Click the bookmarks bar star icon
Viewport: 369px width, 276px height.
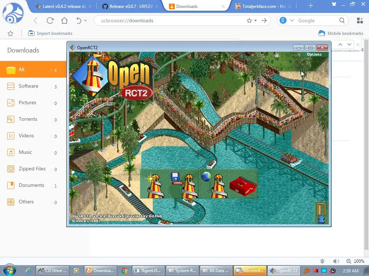pos(10,33)
